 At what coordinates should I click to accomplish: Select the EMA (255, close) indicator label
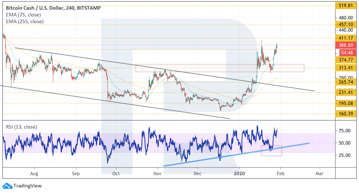coord(24,21)
